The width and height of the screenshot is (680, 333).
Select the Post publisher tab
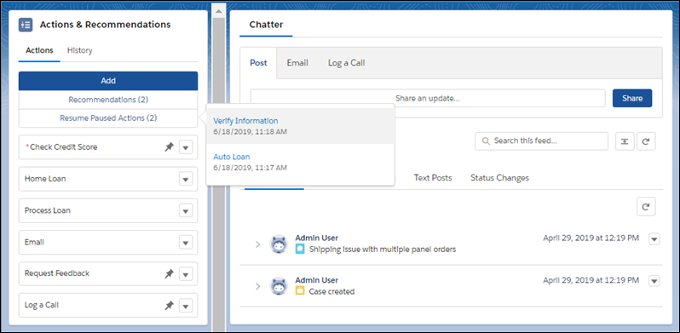258,63
